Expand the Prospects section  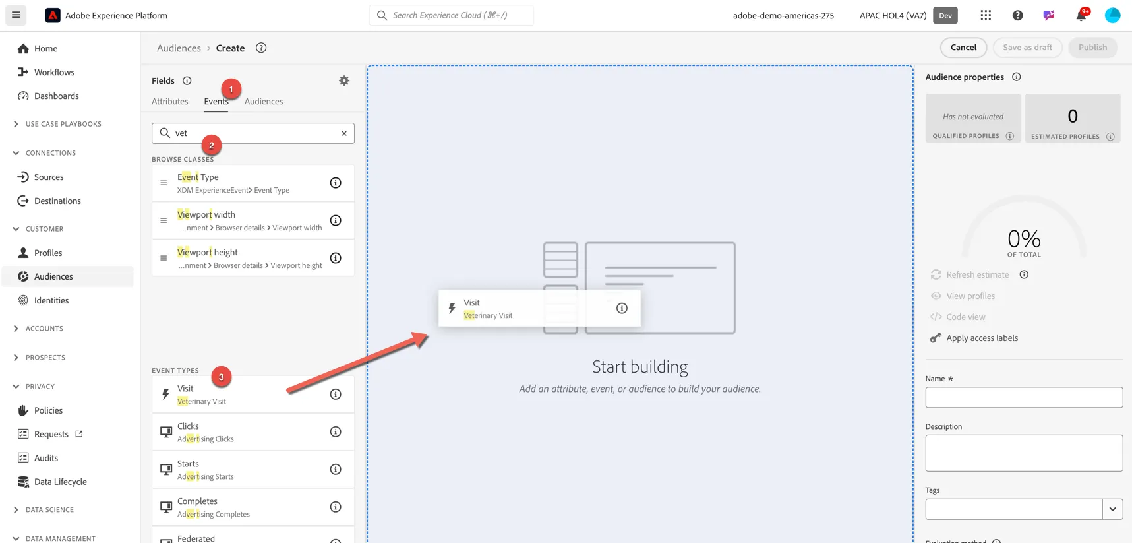pyautogui.click(x=16, y=358)
